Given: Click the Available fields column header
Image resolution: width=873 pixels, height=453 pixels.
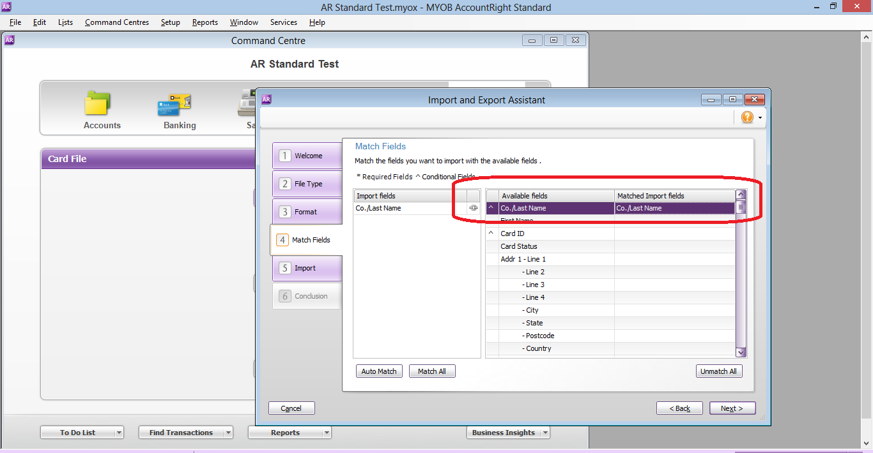Looking at the screenshot, I should coord(556,196).
